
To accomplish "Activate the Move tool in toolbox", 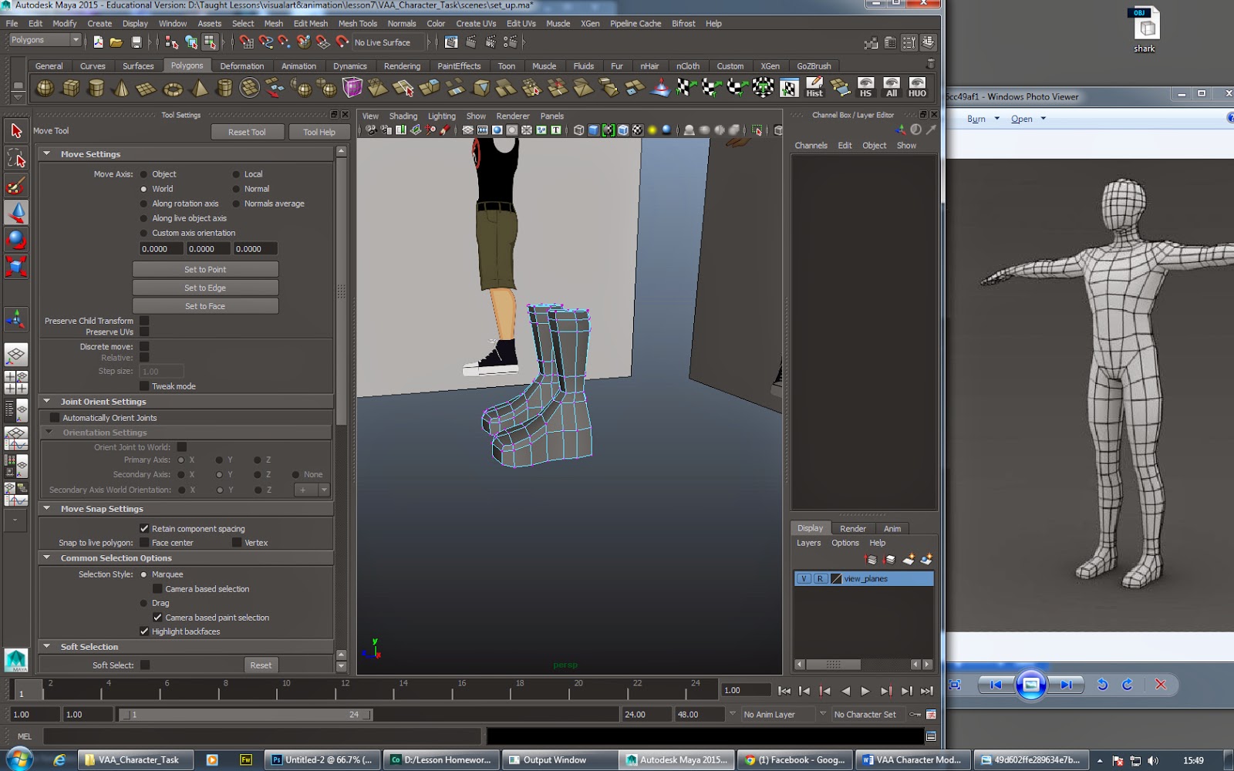I will click(x=16, y=213).
